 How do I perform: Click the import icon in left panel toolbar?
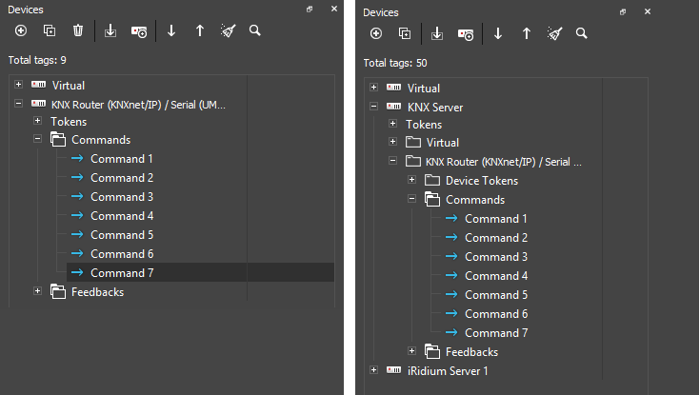coord(110,30)
